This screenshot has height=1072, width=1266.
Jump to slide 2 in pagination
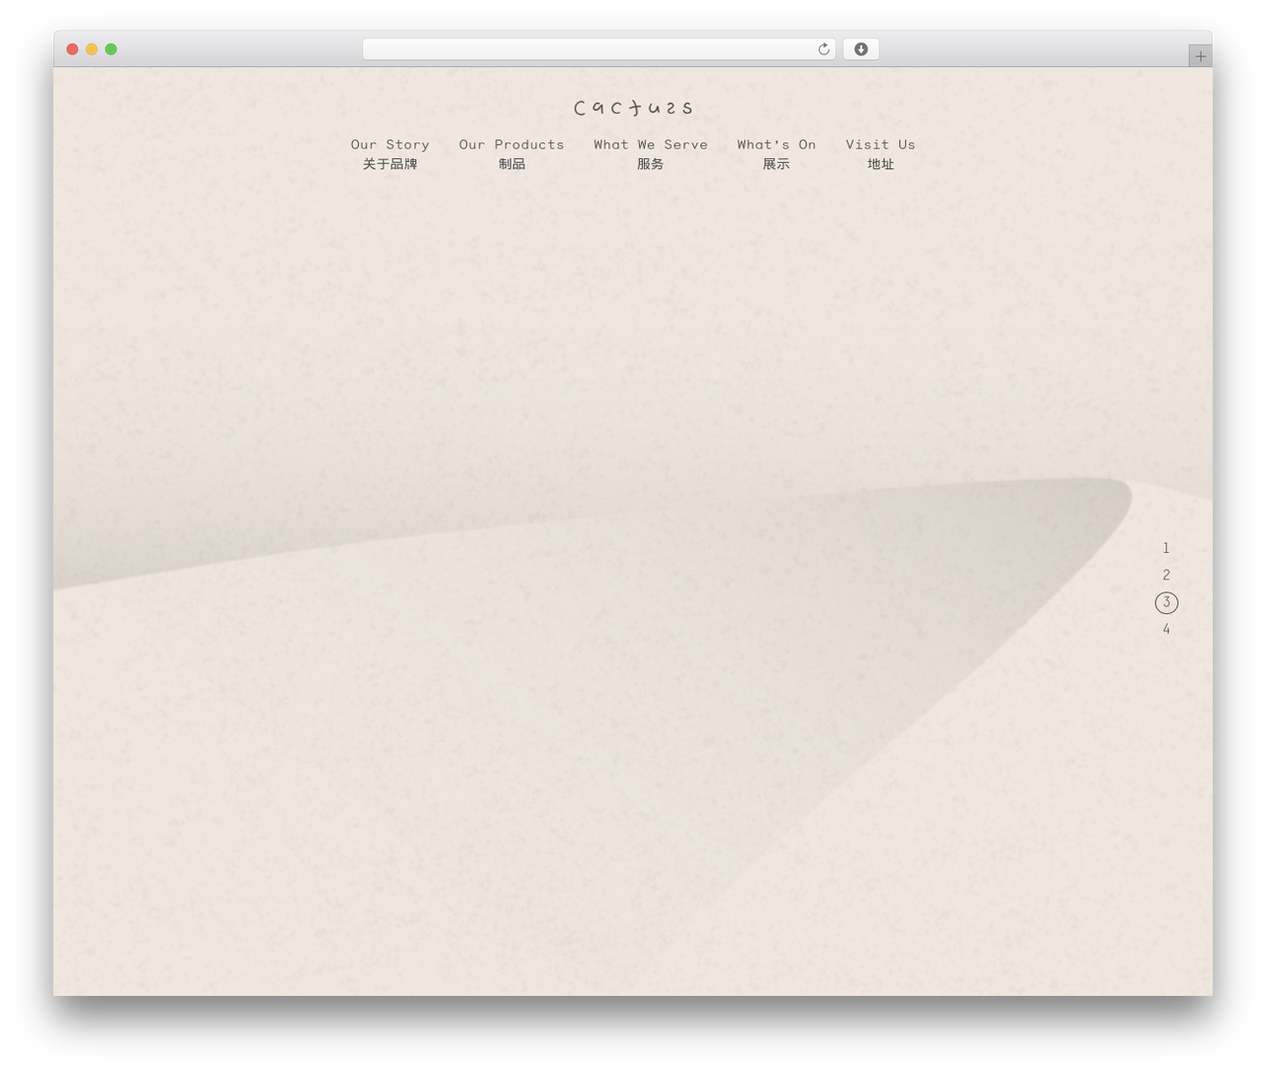pyautogui.click(x=1166, y=575)
